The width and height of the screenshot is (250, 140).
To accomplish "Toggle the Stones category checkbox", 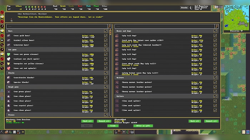I will pyautogui.click(x=106, y=115).
